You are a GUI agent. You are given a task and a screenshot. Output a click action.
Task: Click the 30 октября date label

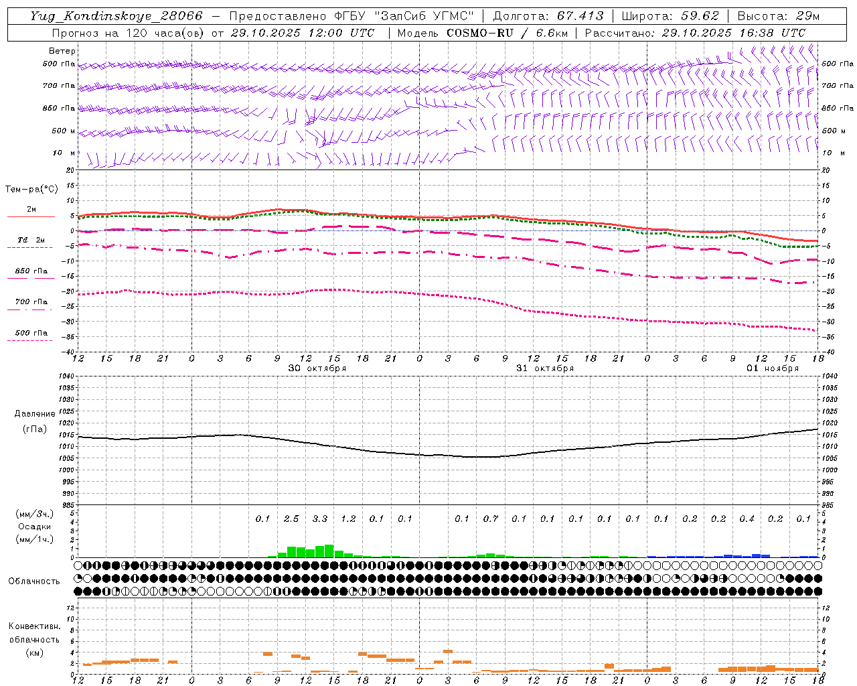pos(317,368)
